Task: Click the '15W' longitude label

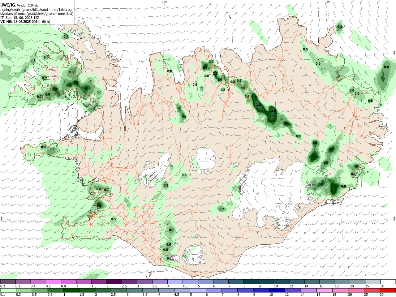Action: tap(327, 2)
